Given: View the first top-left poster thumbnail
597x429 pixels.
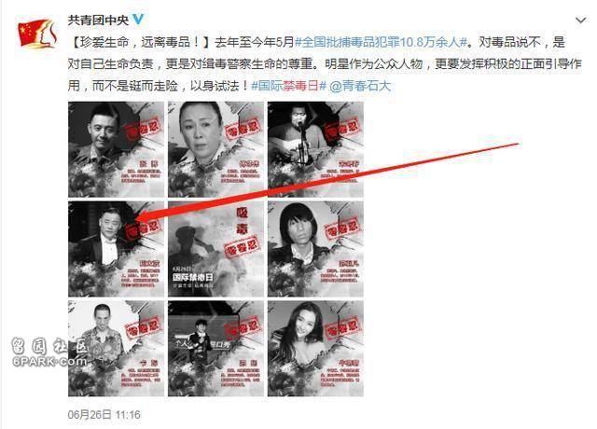Looking at the screenshot, I should point(116,149).
